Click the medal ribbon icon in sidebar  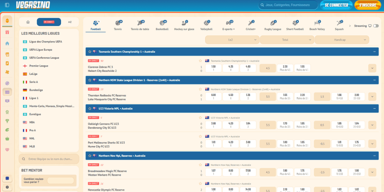click(7, 112)
